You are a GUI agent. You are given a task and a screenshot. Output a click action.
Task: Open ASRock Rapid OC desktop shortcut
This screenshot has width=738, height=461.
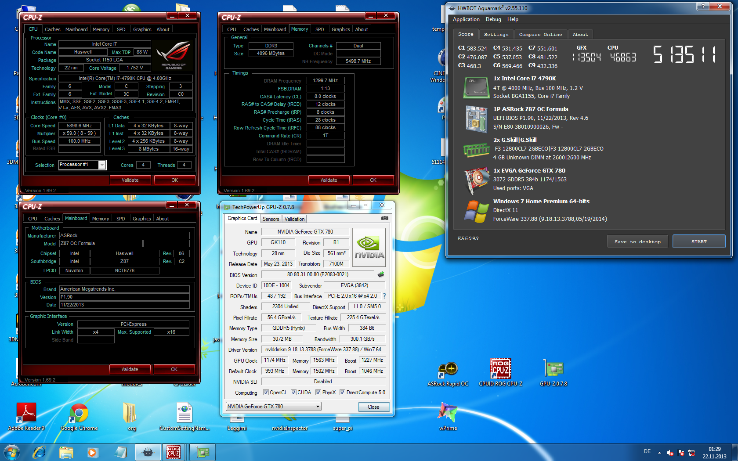click(448, 374)
